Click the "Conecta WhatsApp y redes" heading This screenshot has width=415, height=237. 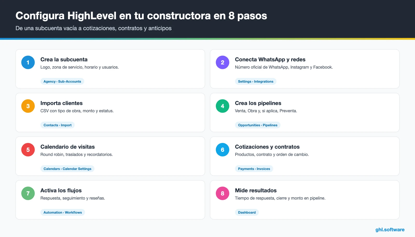coord(270,60)
